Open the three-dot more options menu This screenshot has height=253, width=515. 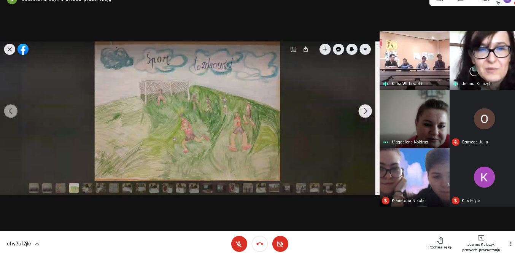pyautogui.click(x=510, y=244)
